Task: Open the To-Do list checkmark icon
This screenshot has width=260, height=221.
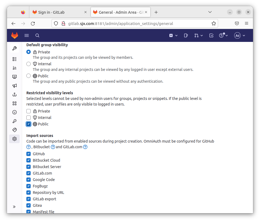Action: coord(211,35)
